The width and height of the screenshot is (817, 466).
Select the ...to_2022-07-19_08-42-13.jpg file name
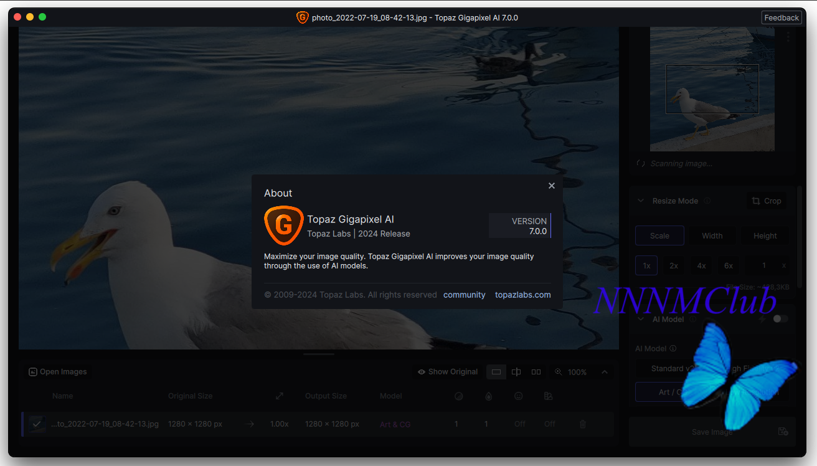[105, 424]
